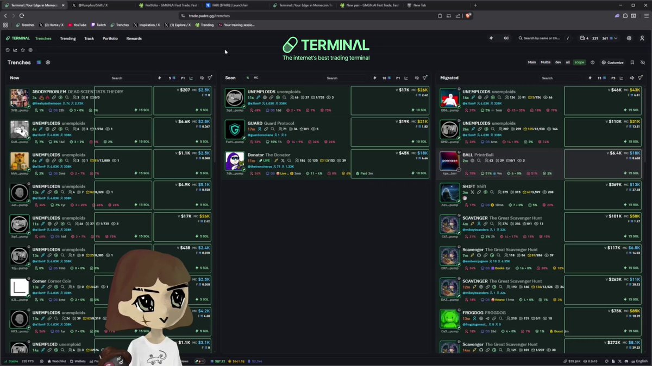Click the help question mark beside scope
This screenshot has height=366, width=652.
pos(592,62)
